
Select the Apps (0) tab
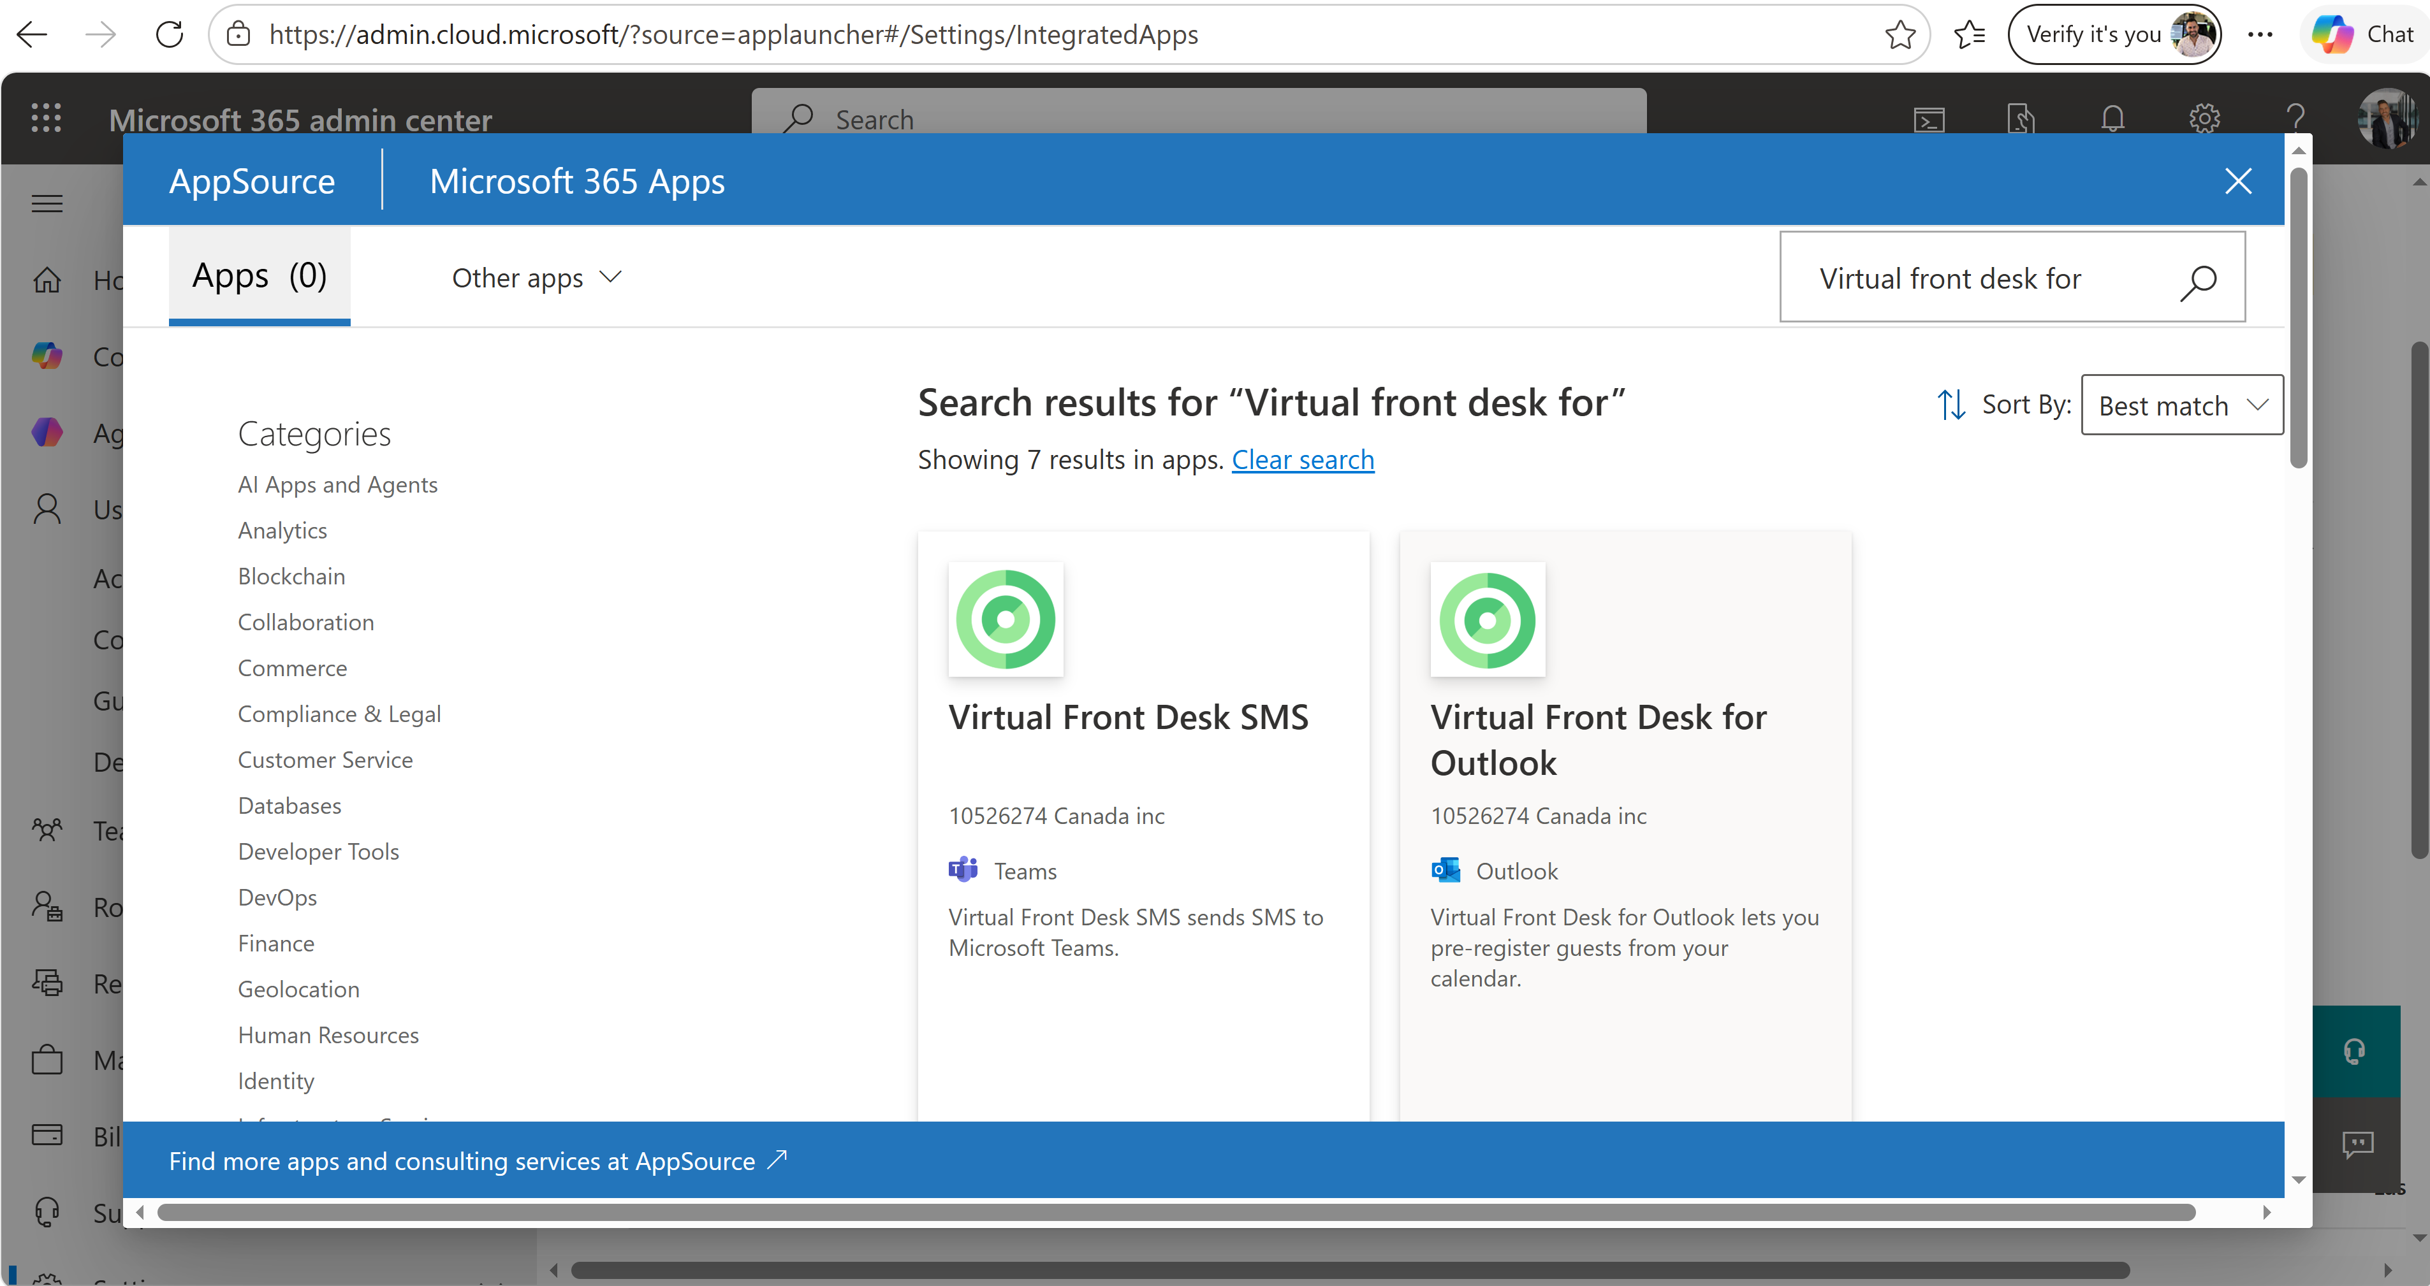coord(260,276)
